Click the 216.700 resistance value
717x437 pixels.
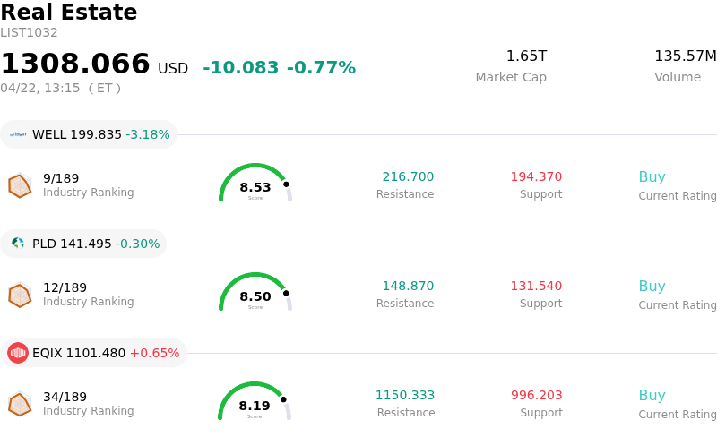408,177
